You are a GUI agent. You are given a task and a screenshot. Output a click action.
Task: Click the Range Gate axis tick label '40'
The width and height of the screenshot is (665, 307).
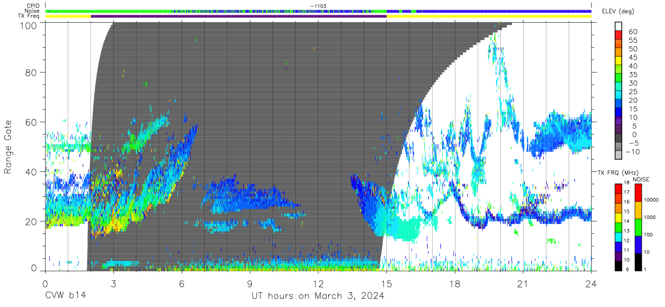pyautogui.click(x=31, y=172)
